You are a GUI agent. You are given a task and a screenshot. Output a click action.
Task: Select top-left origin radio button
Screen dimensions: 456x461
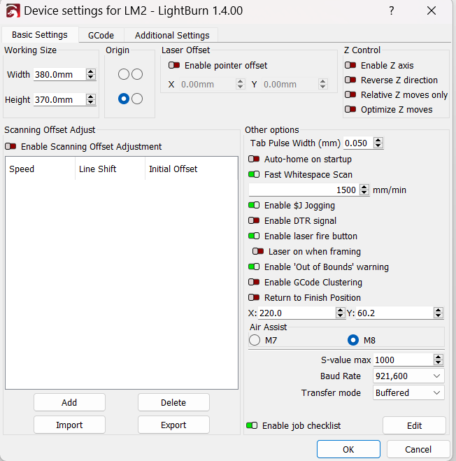(x=124, y=74)
